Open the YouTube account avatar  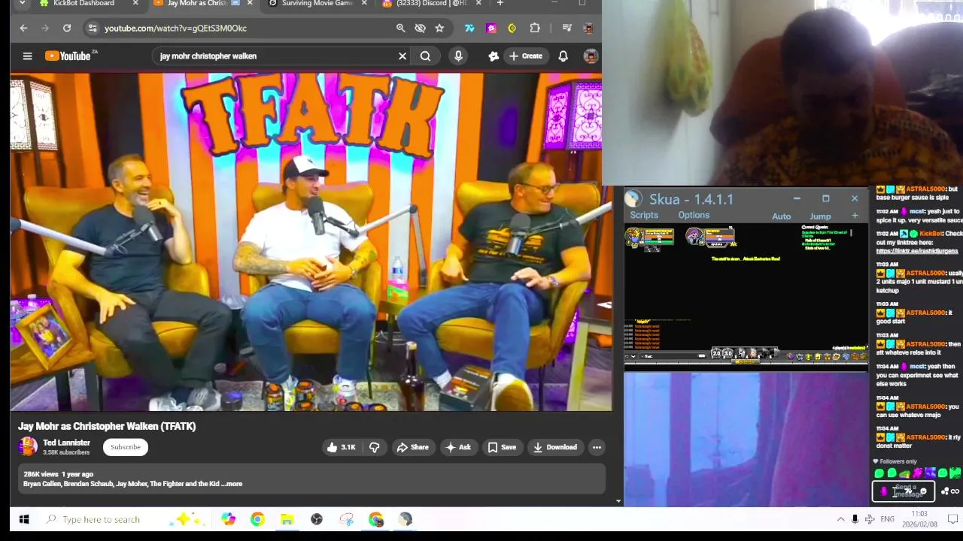click(x=591, y=56)
